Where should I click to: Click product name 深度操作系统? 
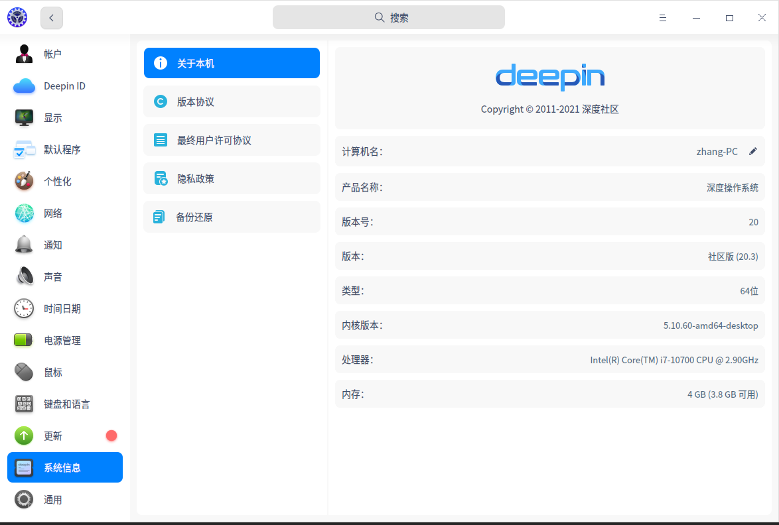(x=733, y=188)
